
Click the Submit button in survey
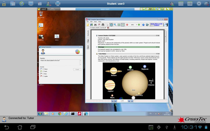[77, 69]
